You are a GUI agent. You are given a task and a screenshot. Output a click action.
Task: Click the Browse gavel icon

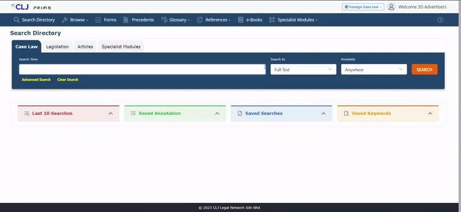[65, 20]
